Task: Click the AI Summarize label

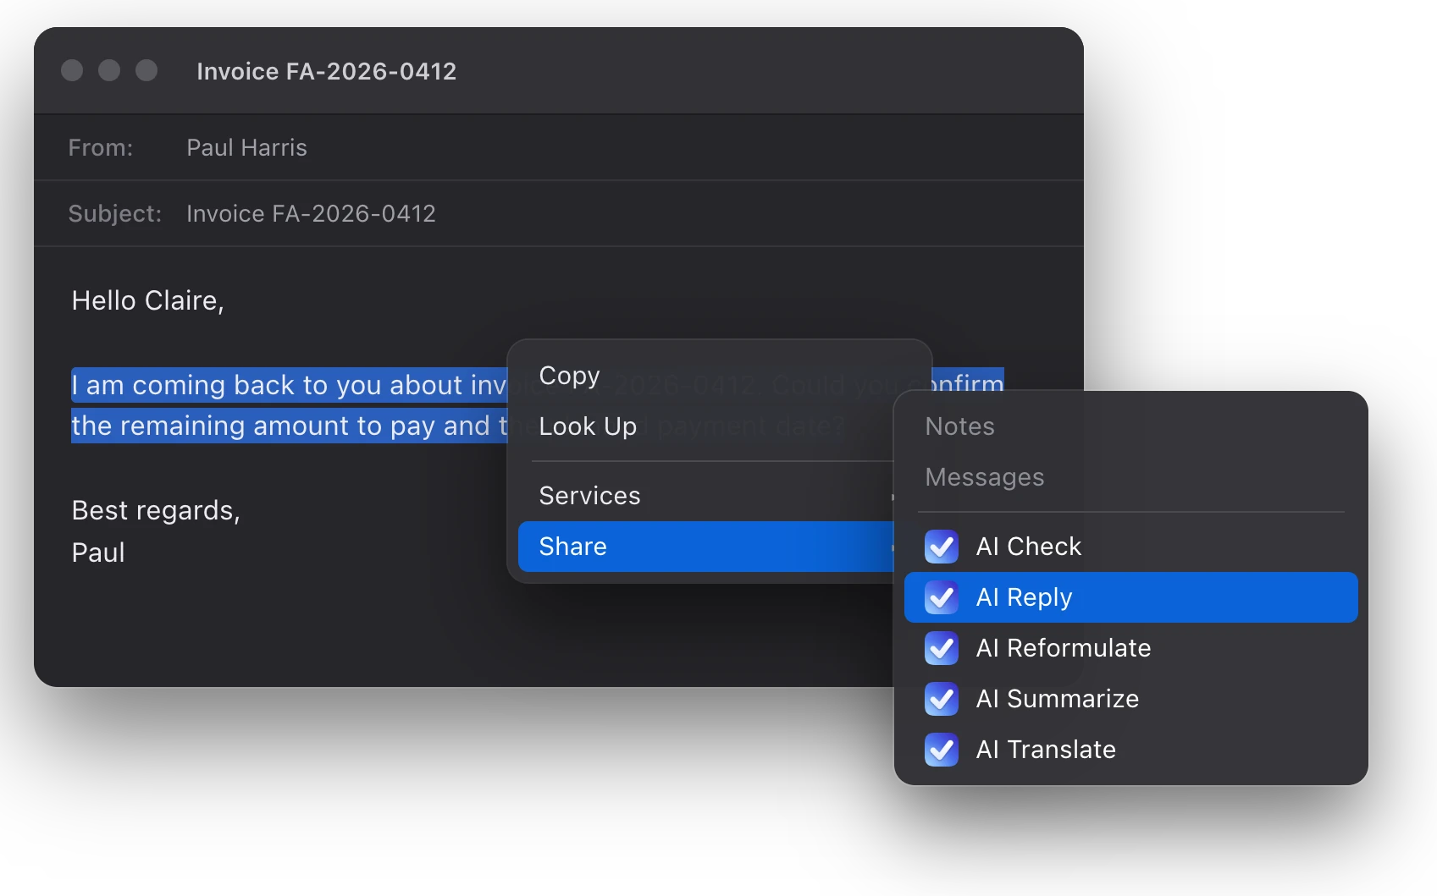Action: [1058, 699]
